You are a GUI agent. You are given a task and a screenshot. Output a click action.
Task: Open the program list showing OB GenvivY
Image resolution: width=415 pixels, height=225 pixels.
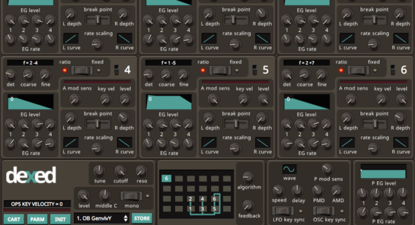click(x=101, y=218)
